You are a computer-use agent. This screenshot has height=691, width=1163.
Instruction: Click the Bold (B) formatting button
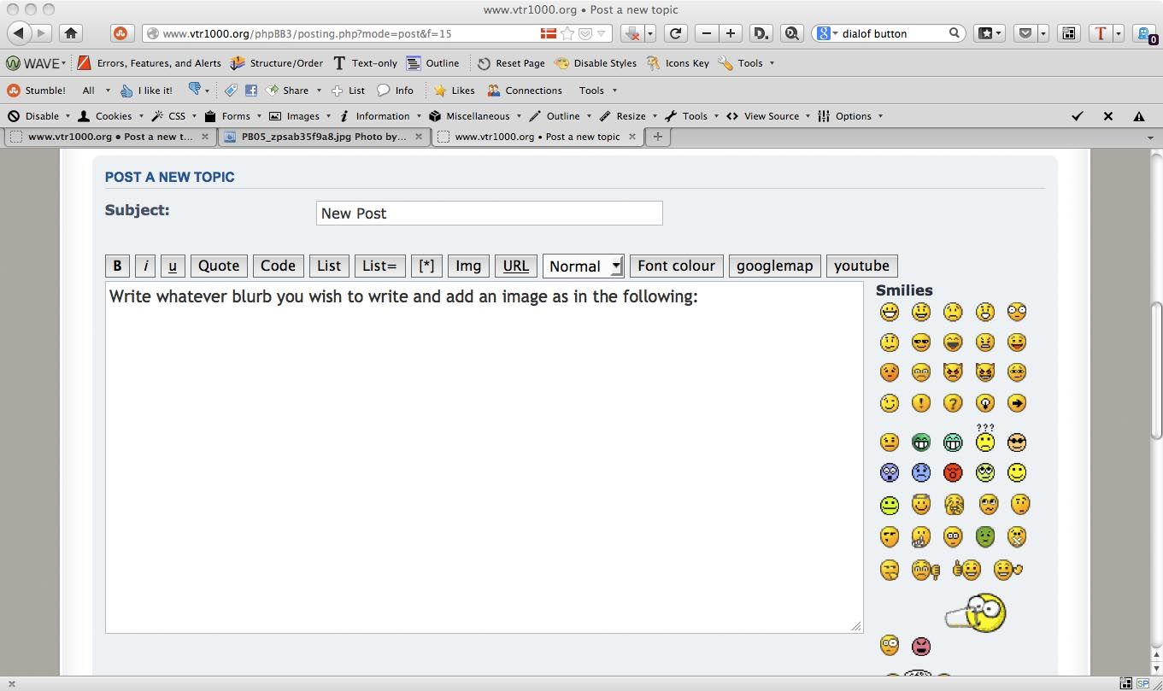coord(117,266)
